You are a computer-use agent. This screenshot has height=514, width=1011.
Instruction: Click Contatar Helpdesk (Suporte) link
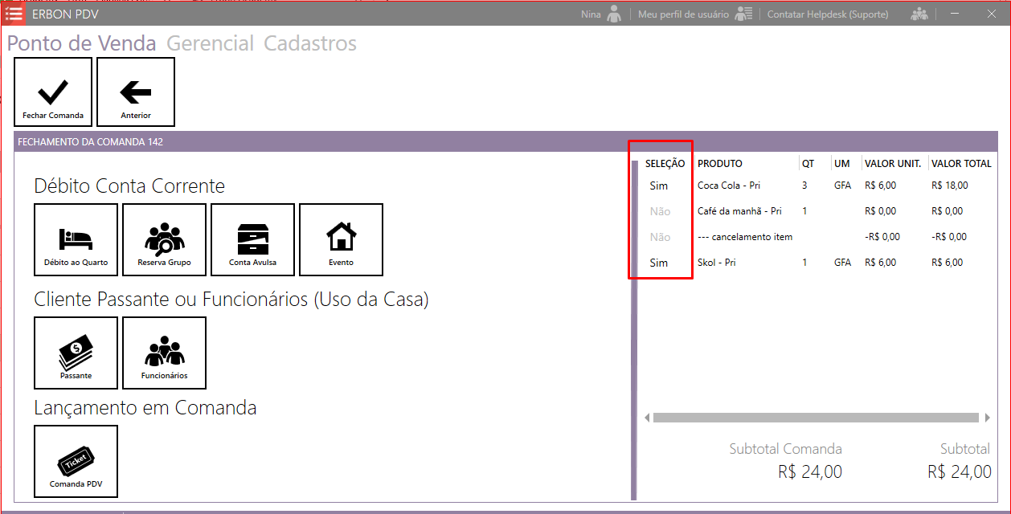[828, 14]
